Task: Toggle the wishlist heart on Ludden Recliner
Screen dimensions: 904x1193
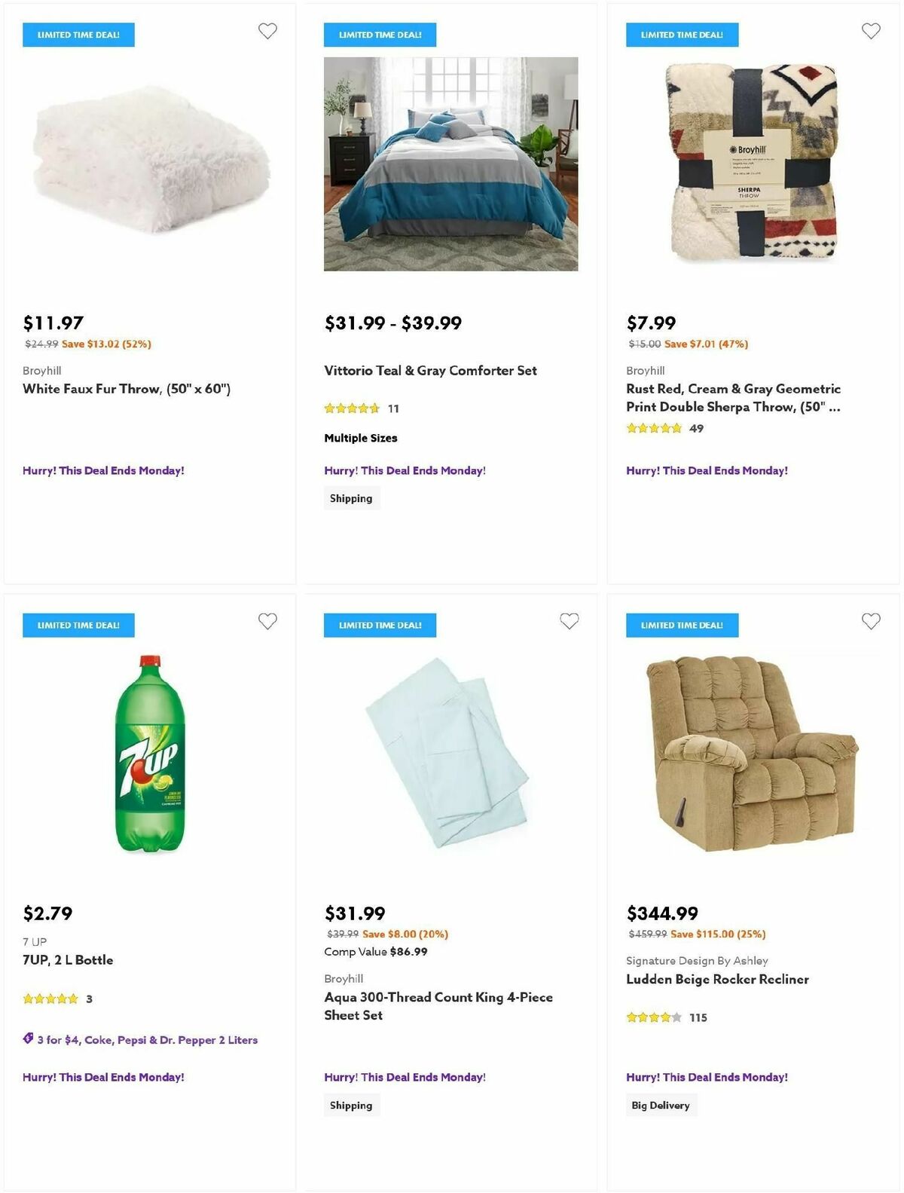Action: [x=871, y=622]
